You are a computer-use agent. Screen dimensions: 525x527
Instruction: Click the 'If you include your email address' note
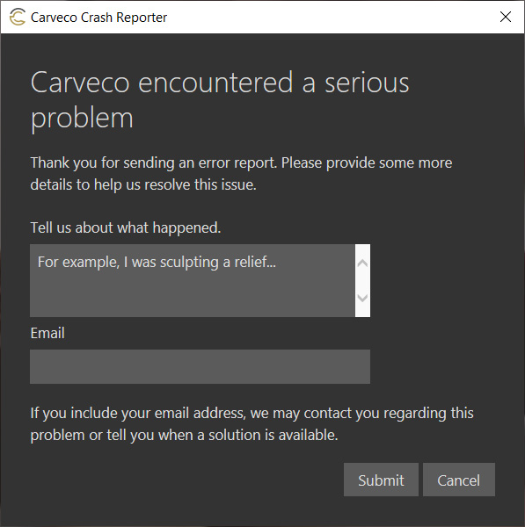pyautogui.click(x=252, y=424)
